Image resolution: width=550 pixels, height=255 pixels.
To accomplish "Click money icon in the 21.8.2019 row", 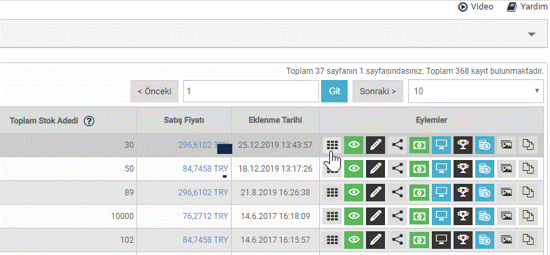I will click(x=419, y=193).
